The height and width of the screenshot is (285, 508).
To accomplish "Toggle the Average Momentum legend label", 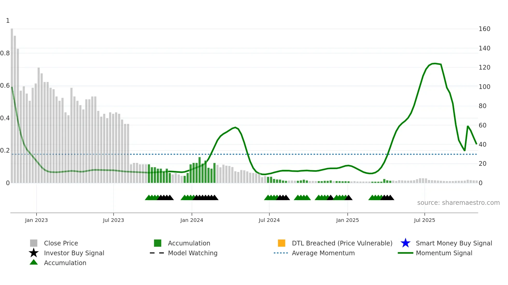I will pyautogui.click(x=323, y=253).
